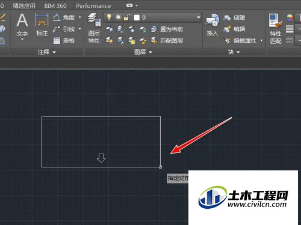
Task: Toggle the layer freeze sun icon
Action: coord(118,17)
